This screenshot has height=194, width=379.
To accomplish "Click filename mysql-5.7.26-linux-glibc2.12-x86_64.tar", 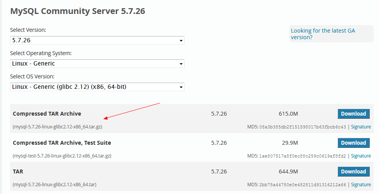I will (x=55, y=185).
